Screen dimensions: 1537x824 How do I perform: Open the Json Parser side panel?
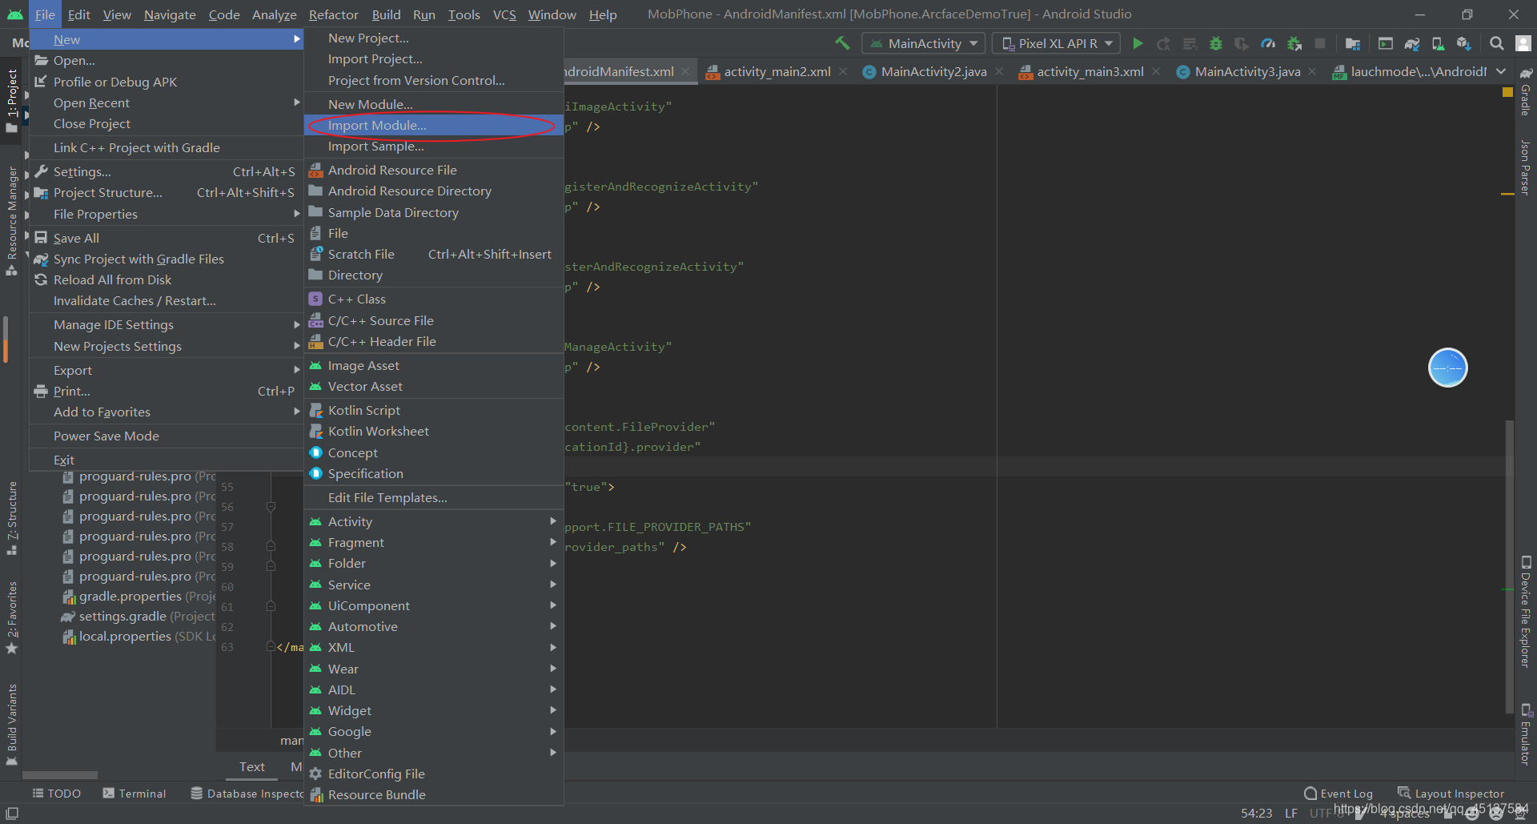click(x=1526, y=167)
